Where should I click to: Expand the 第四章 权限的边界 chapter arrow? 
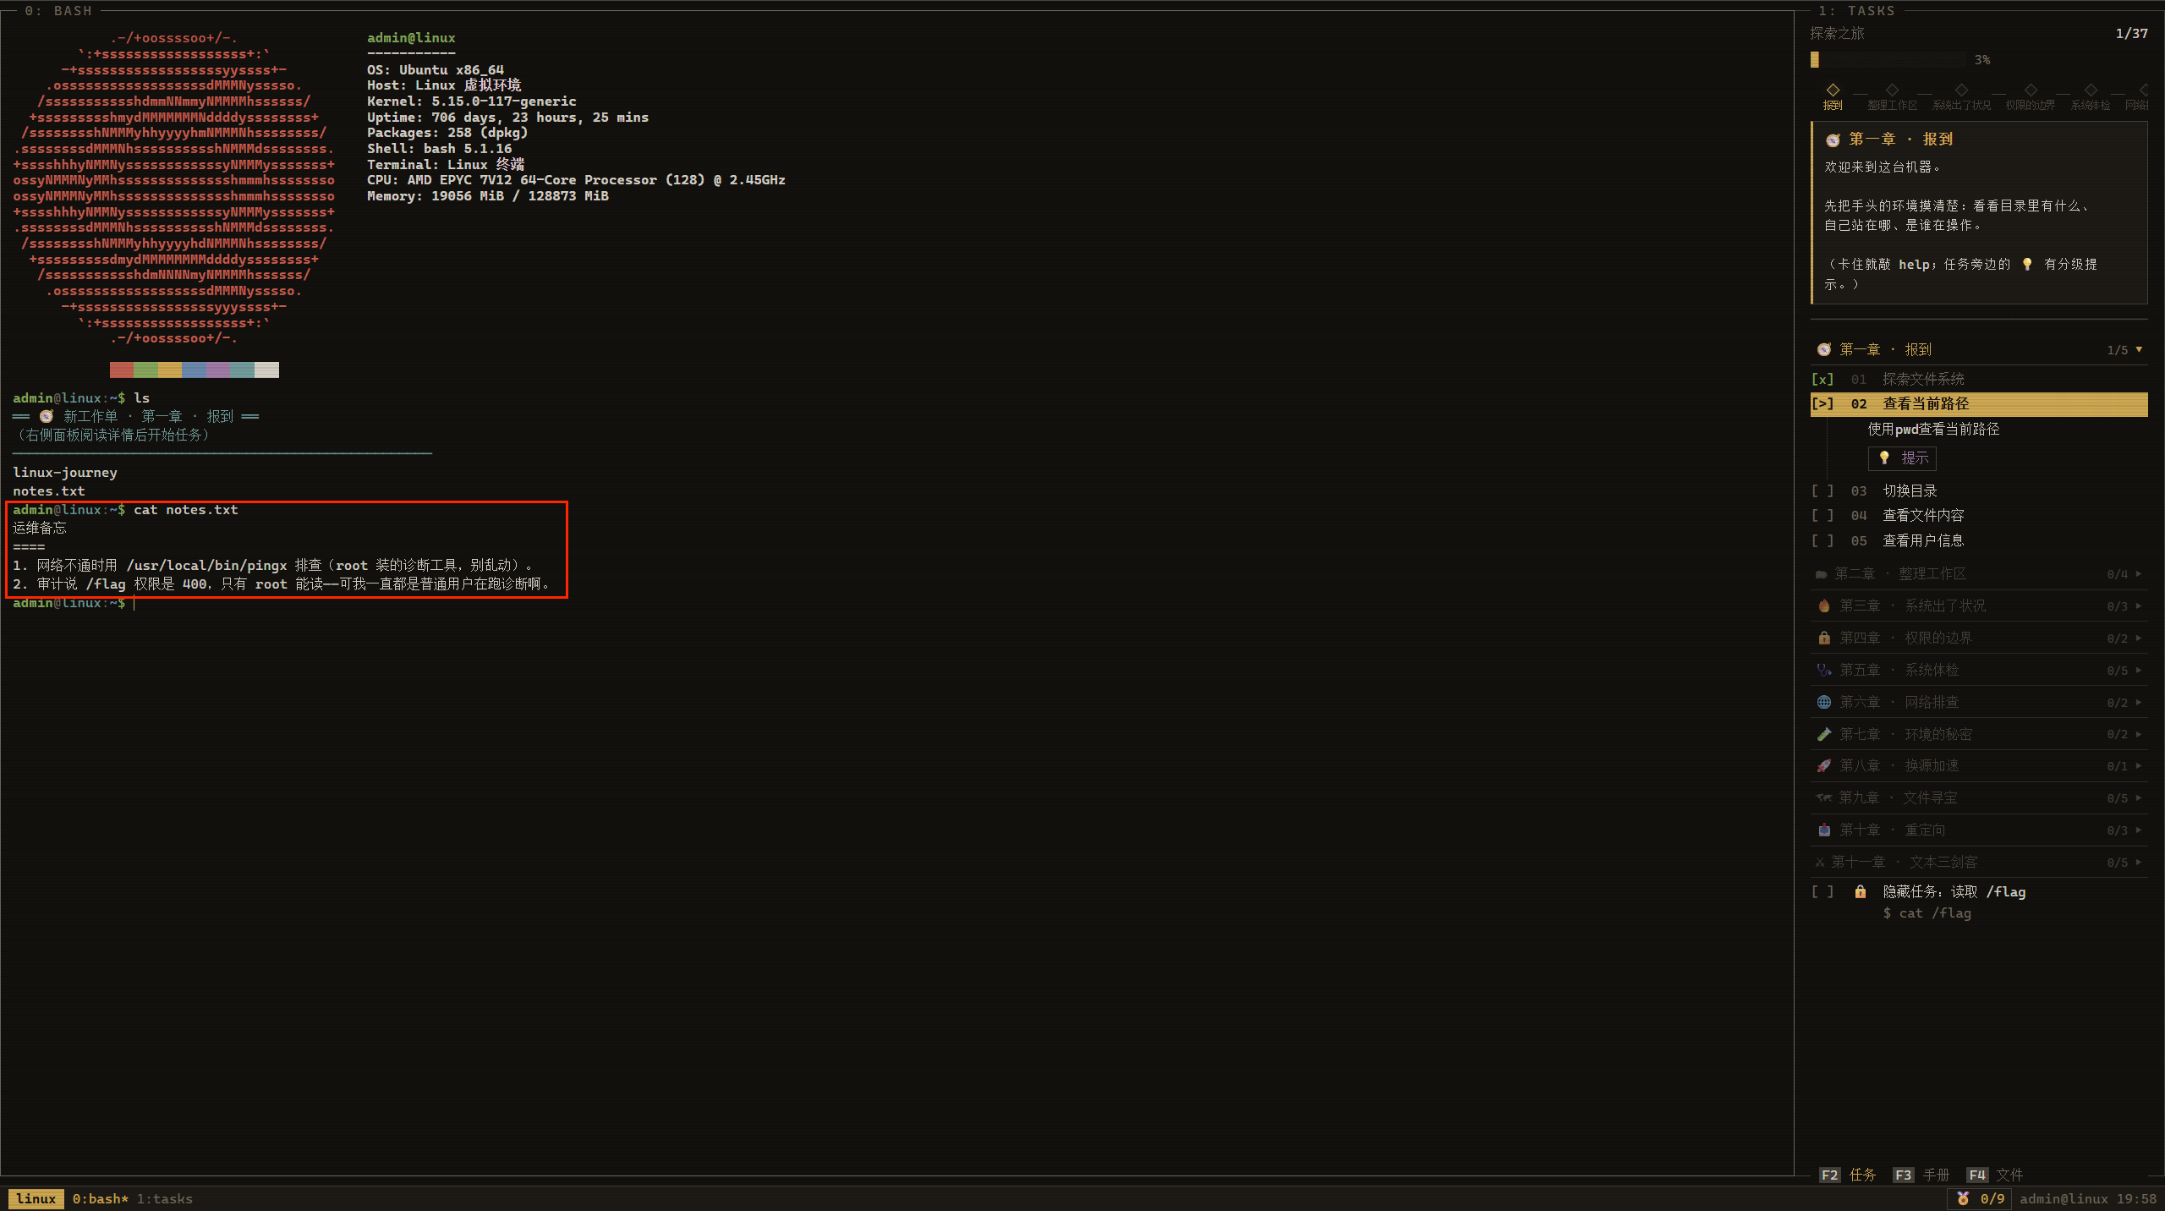click(x=2139, y=638)
